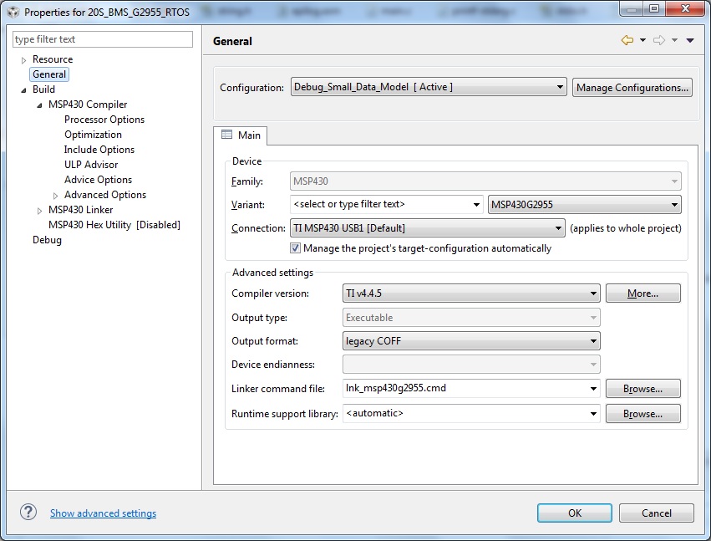Viewport: 711px width, 541px height.
Task: Click the back navigation arrow icon
Action: click(x=627, y=40)
